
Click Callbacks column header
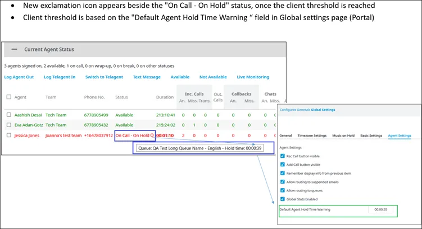[241, 94]
